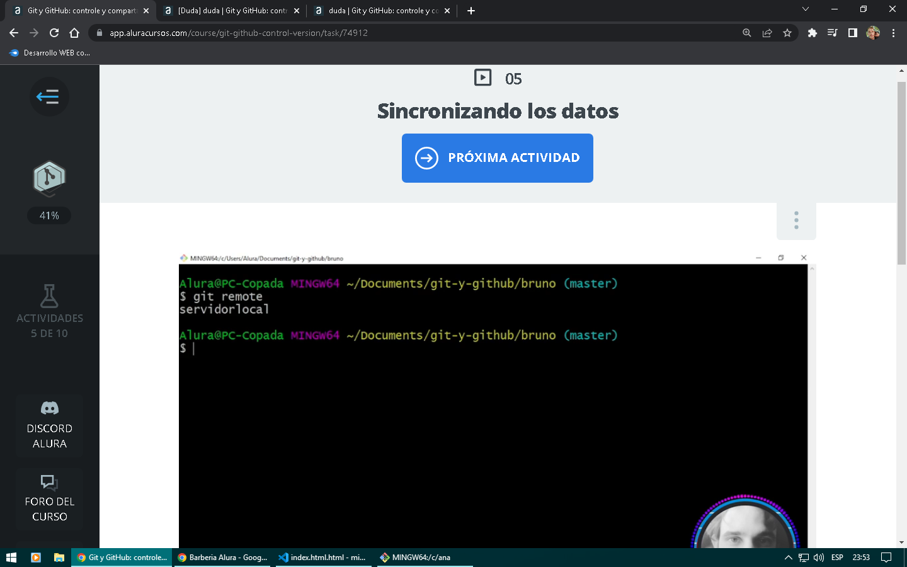Go back to previous page
The width and height of the screenshot is (907, 567).
[14, 33]
